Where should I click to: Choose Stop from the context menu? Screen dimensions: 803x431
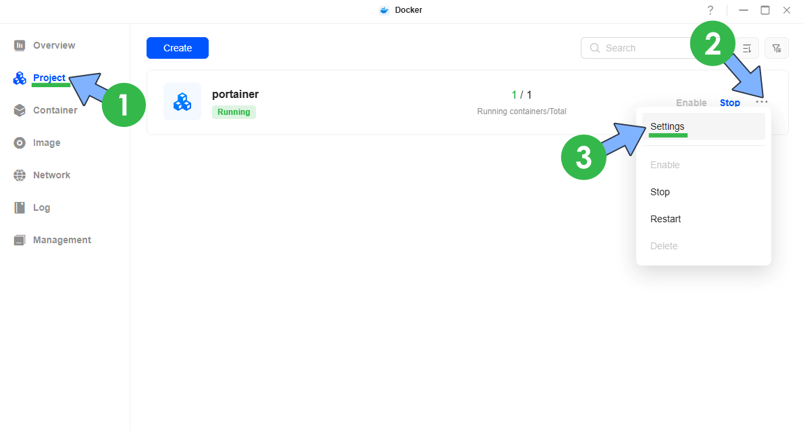pyautogui.click(x=660, y=192)
